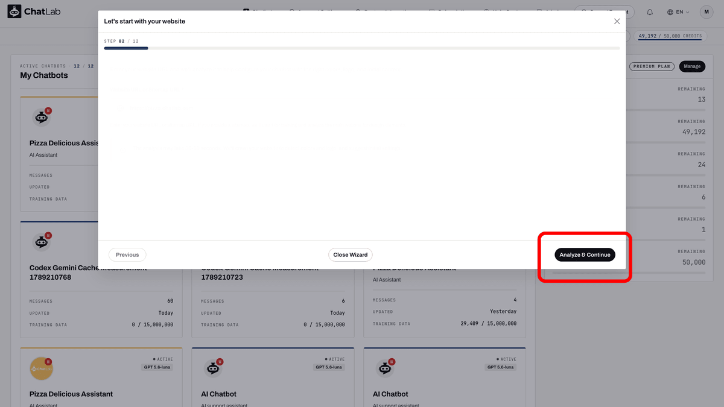
Task: Open notifications via the bell icon
Action: pos(650,12)
